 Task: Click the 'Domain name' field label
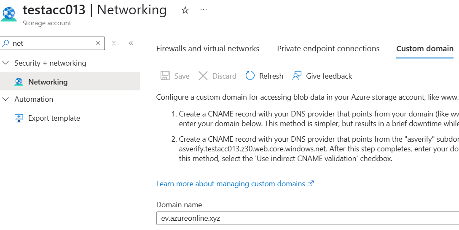point(179,205)
